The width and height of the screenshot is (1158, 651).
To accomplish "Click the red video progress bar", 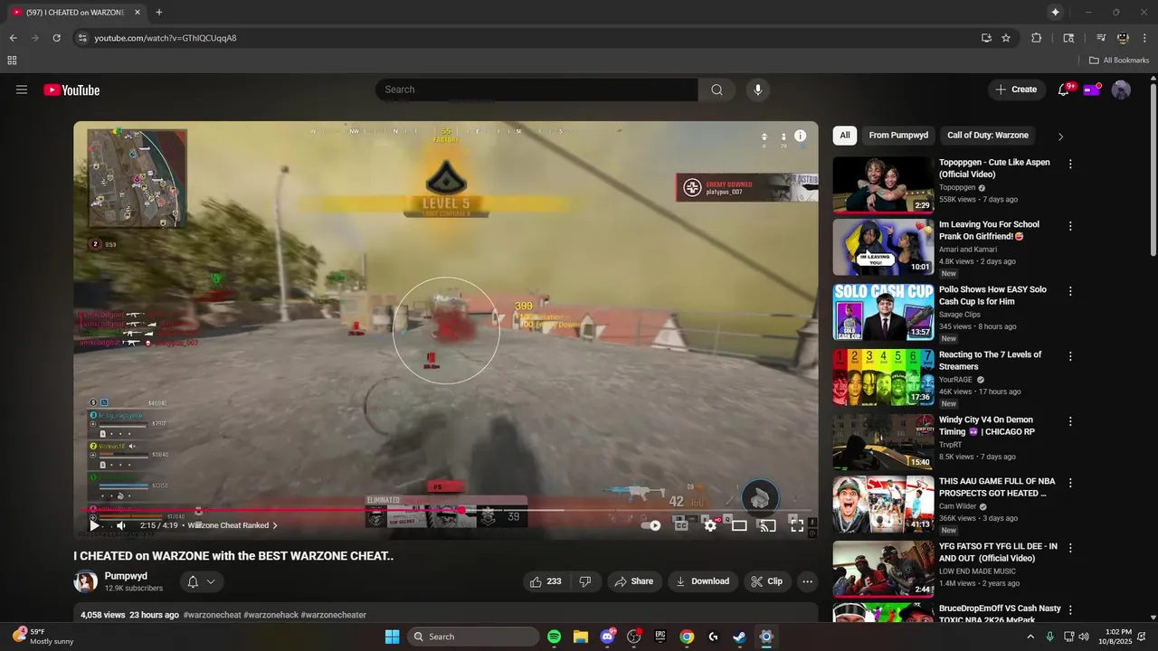I will (271, 510).
